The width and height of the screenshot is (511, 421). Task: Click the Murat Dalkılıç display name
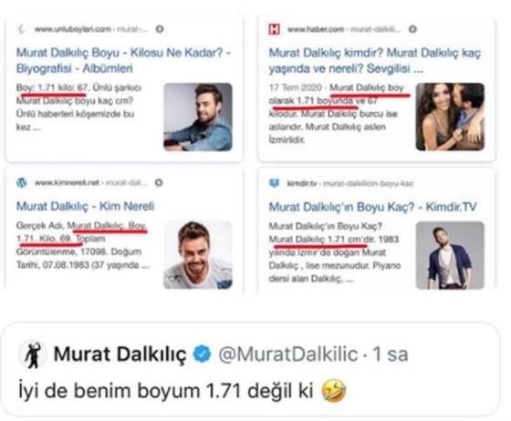tap(120, 354)
